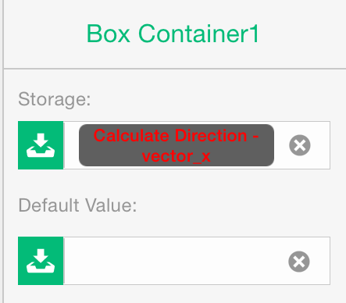Open the default value picker from the tray arrow icon
This screenshot has height=303, width=346.
[x=41, y=261]
